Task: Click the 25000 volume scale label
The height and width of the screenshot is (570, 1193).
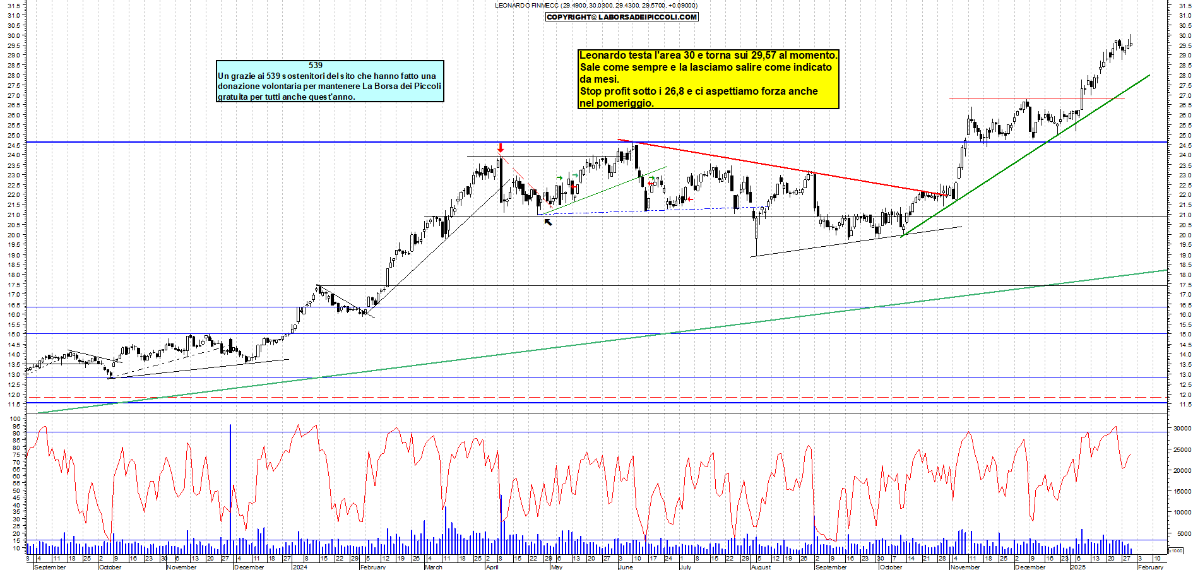Action: pyautogui.click(x=1182, y=450)
